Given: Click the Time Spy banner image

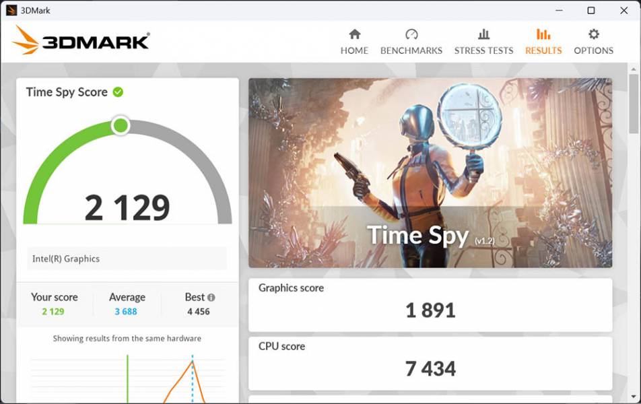Looking at the screenshot, I should [430, 172].
